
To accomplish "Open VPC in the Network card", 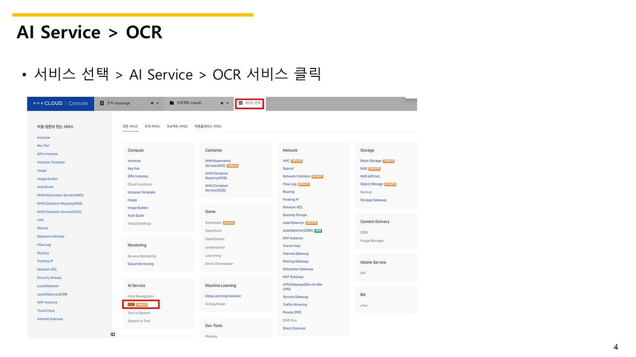I will 286,161.
